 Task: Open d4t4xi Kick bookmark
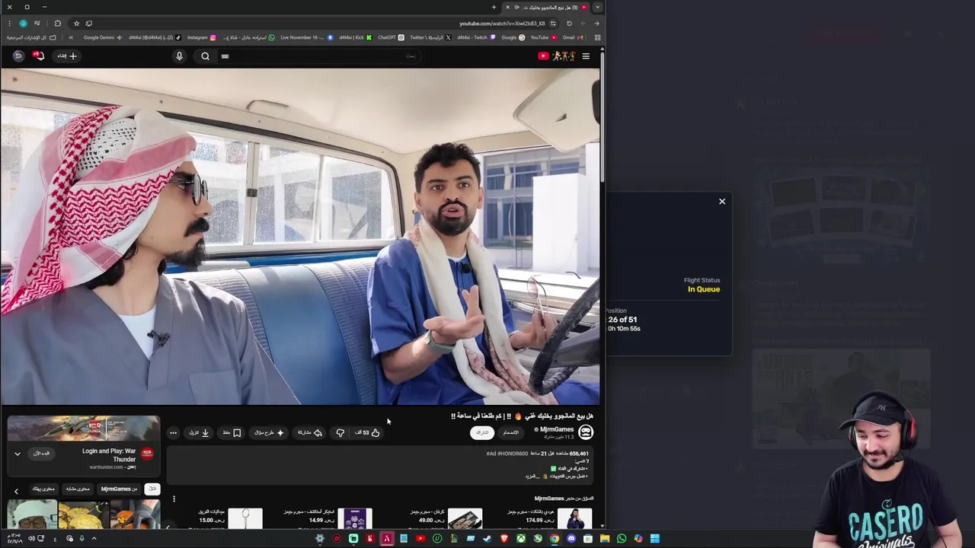click(356, 37)
